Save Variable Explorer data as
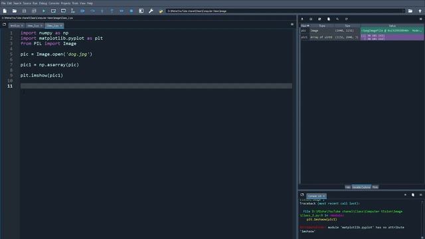 pyautogui.click(x=320, y=19)
